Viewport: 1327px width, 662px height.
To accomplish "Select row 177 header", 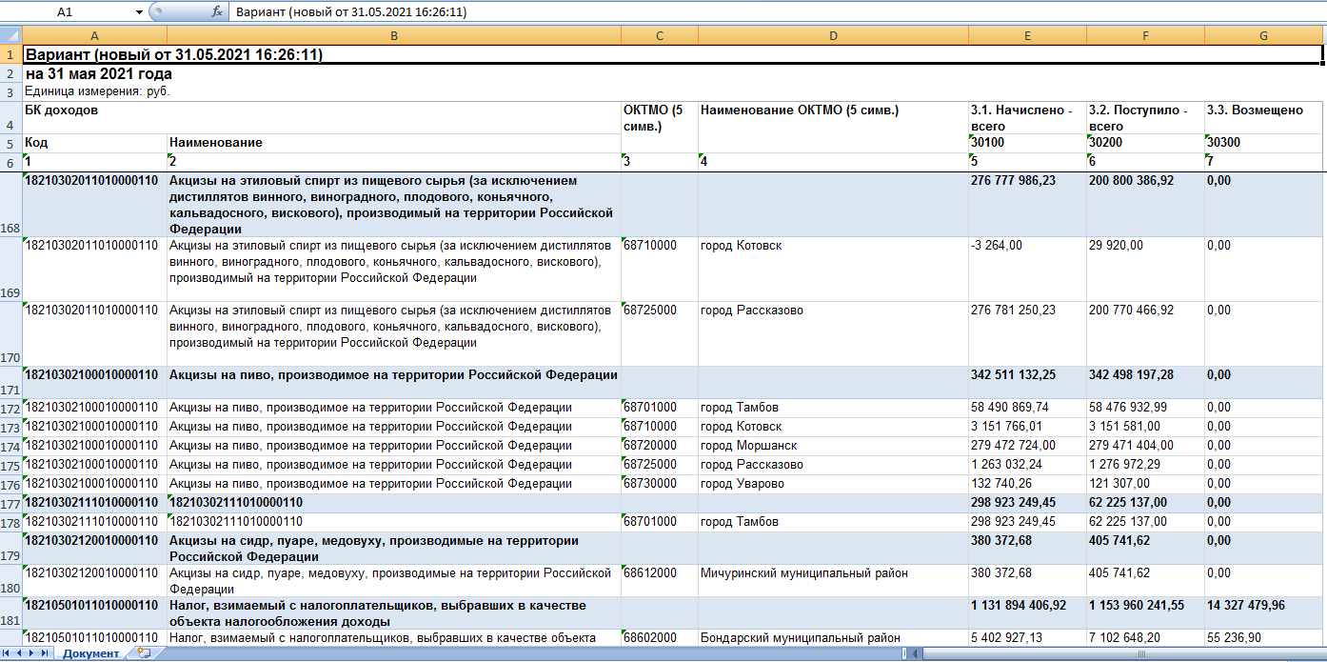I will coord(10,503).
